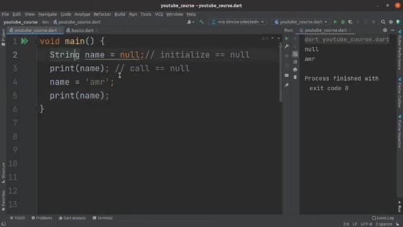
Task: Toggle scroll to end in Run console
Action: pos(295,62)
